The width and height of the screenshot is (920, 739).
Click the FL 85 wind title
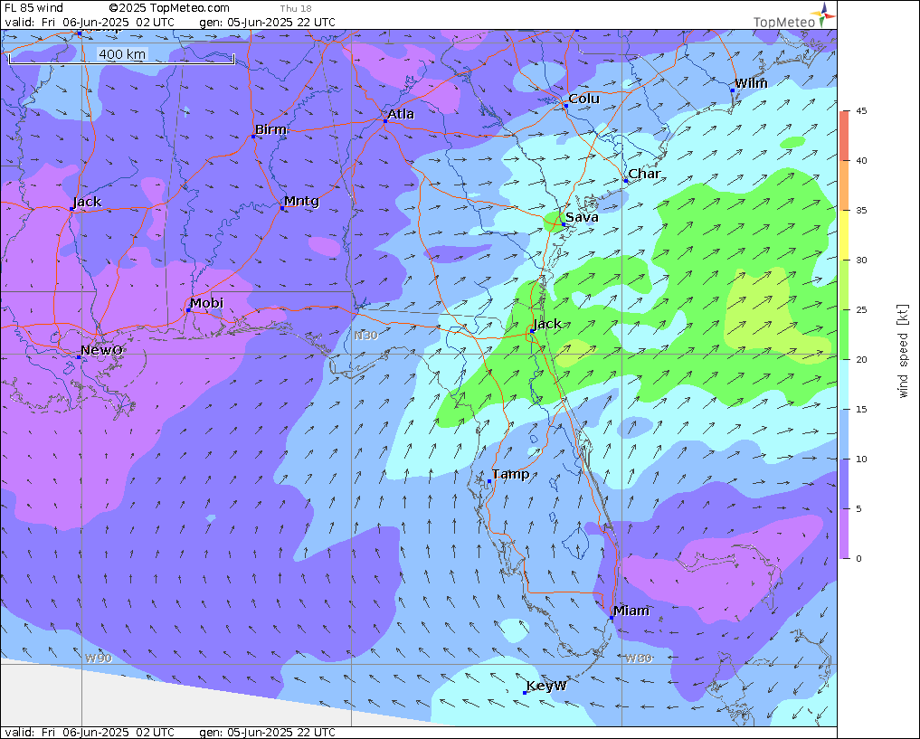[33, 8]
